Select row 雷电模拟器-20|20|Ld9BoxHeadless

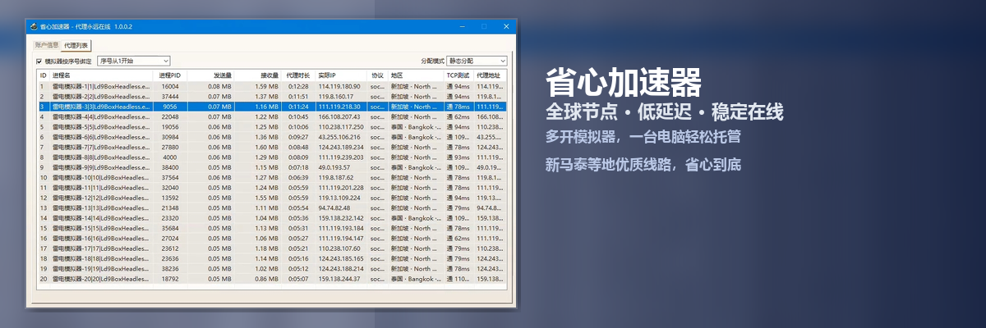point(272,279)
